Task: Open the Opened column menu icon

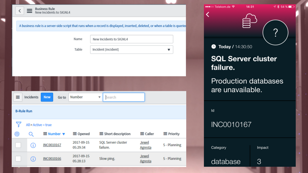Action: click(75, 134)
